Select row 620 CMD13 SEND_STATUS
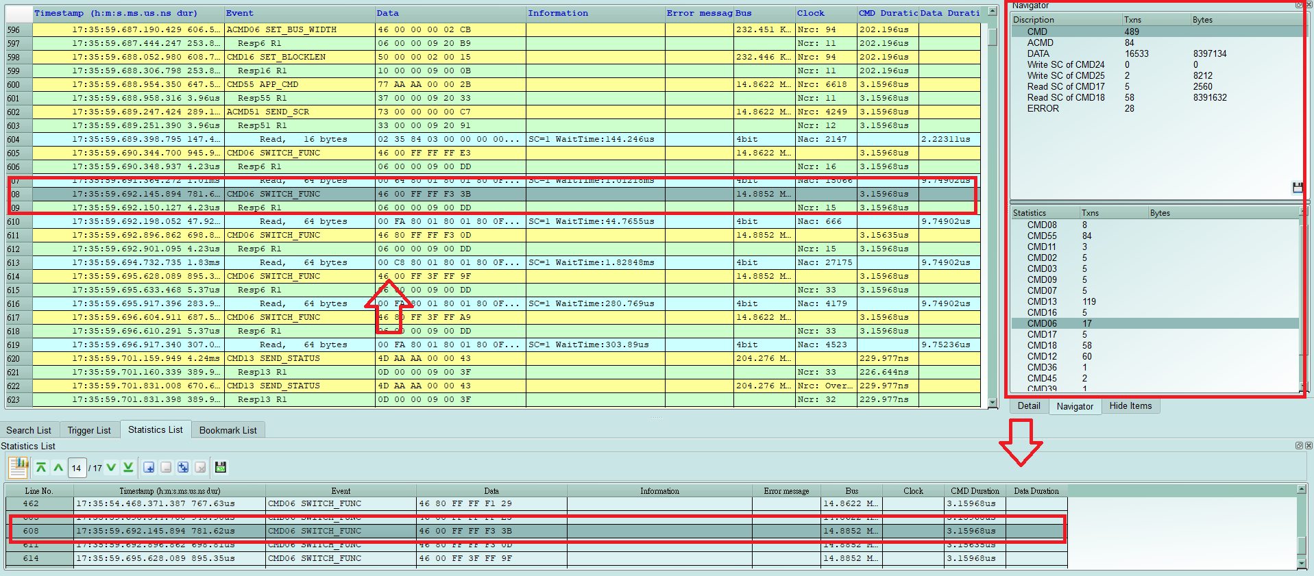Screen dimensions: 1314x576 coord(494,358)
